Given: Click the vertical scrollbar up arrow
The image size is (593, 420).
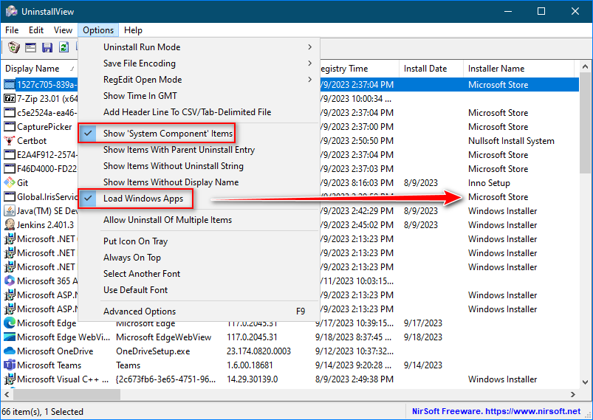Looking at the screenshot, I should pyautogui.click(x=586, y=67).
